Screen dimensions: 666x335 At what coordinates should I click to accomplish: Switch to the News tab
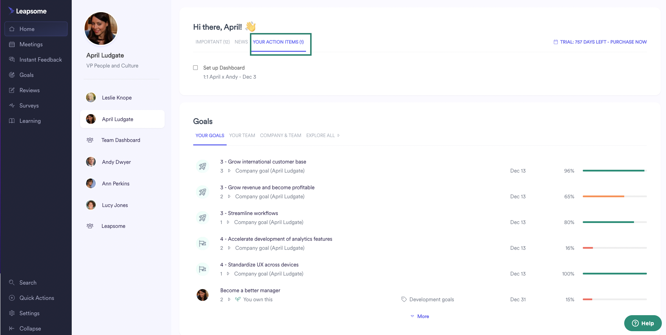tap(241, 42)
